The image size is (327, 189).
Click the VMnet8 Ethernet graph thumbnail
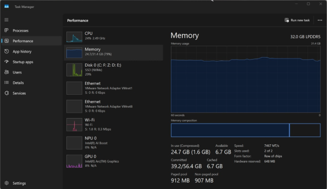(x=74, y=106)
